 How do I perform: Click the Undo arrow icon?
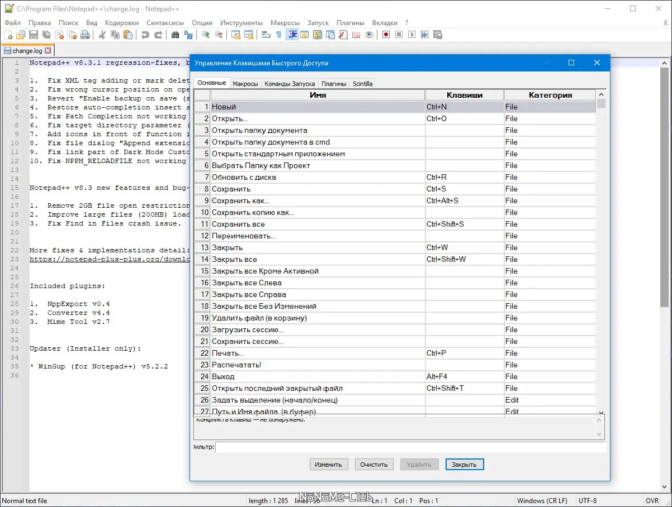[x=145, y=35]
